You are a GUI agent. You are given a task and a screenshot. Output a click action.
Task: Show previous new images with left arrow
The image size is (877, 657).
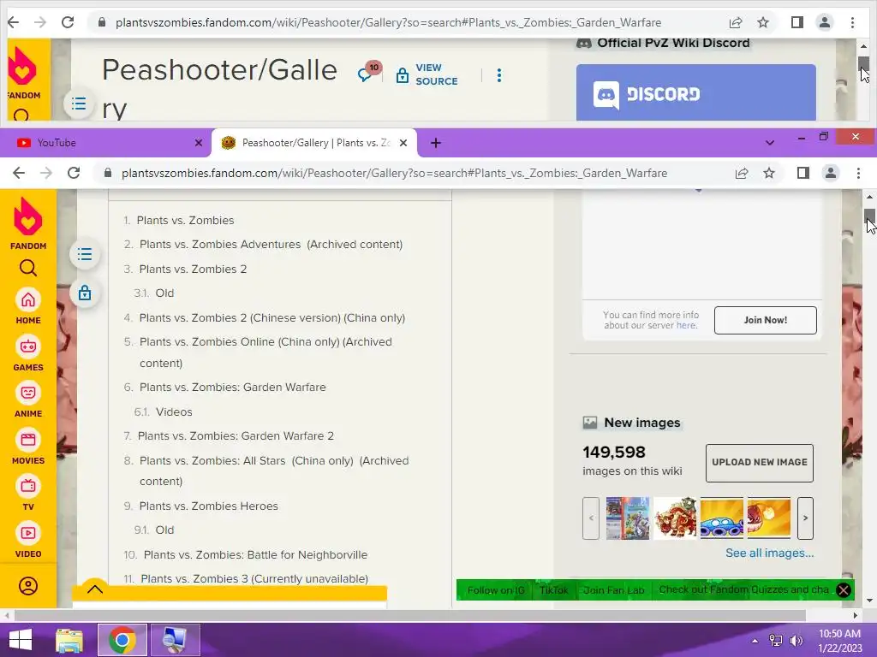click(591, 518)
